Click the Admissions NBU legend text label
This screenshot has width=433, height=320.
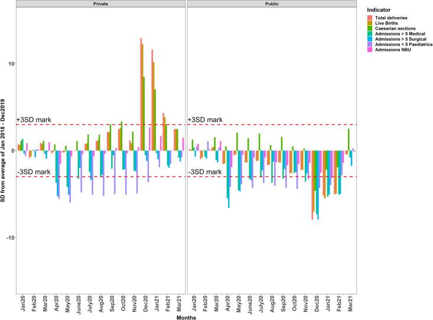pos(393,50)
